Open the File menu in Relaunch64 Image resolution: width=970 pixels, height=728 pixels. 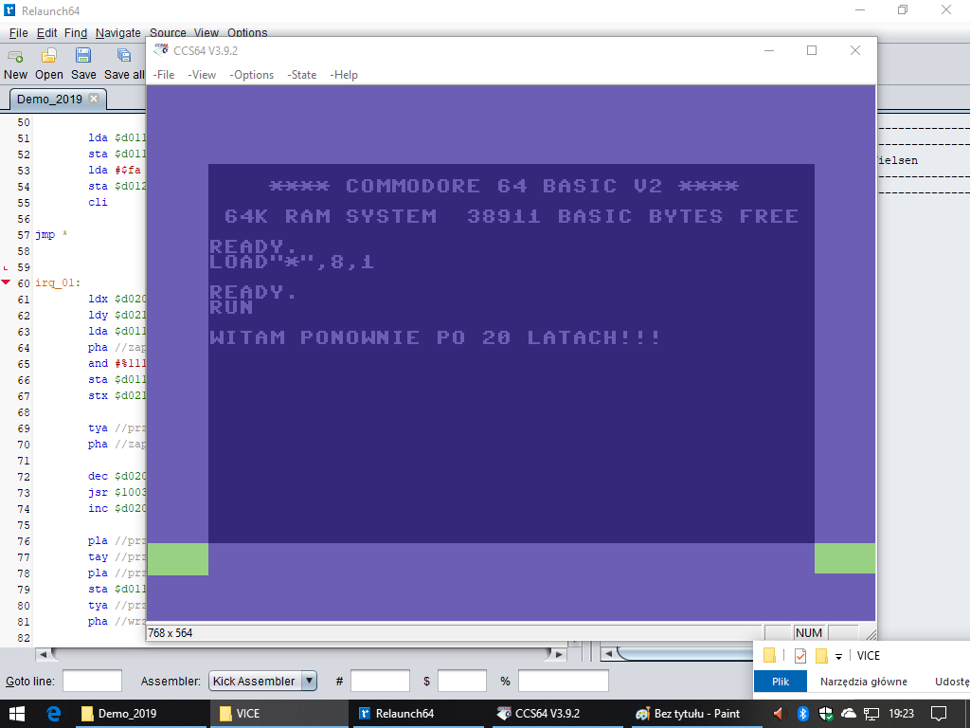[x=18, y=33]
